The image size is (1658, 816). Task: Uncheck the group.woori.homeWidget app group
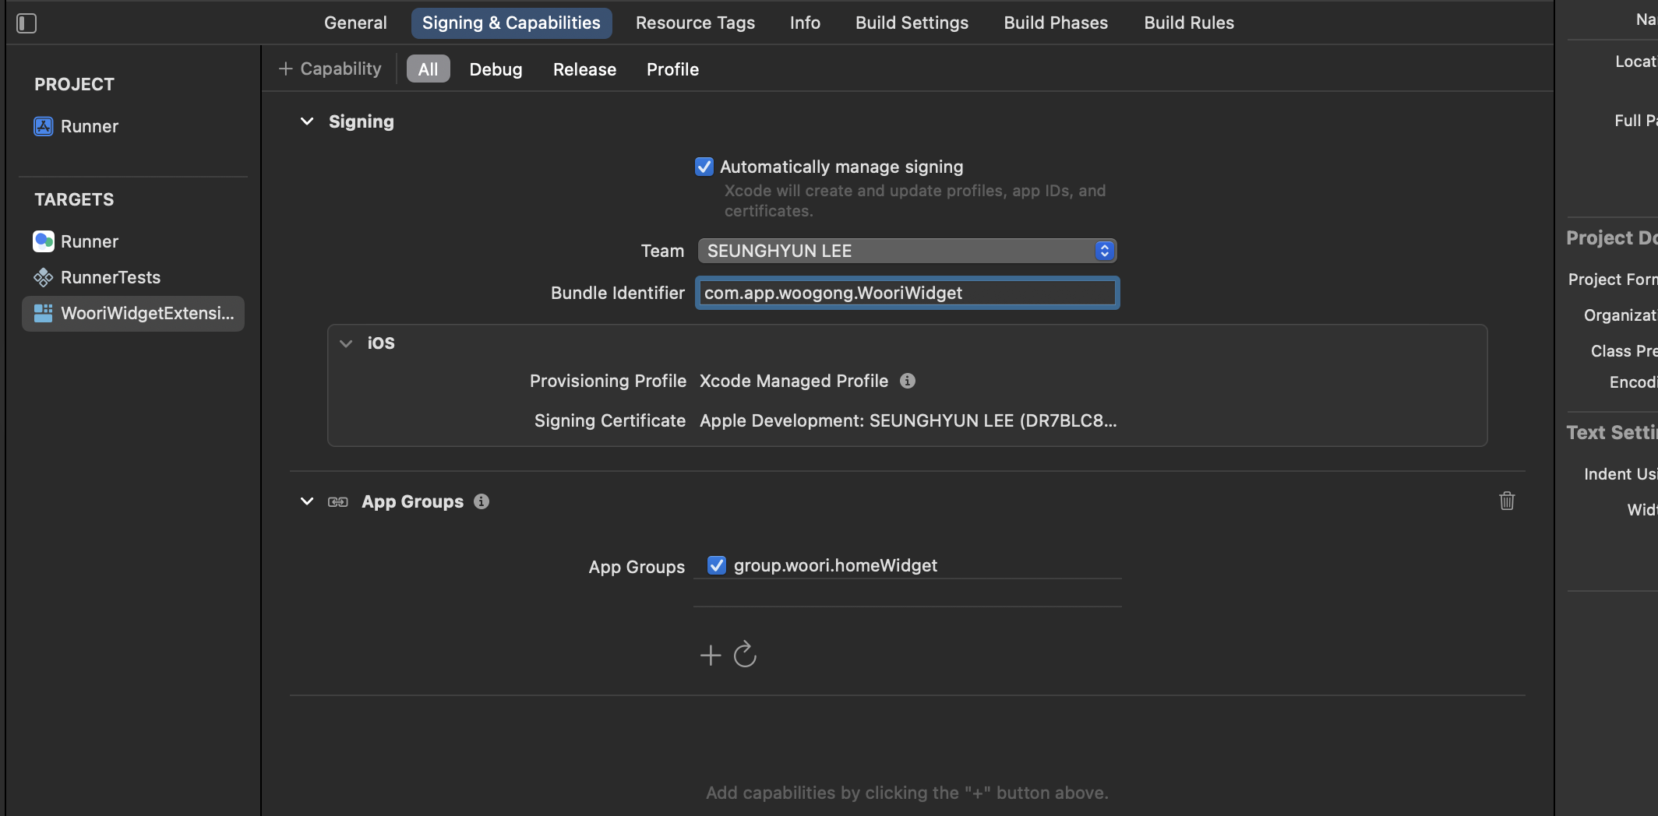click(717, 565)
